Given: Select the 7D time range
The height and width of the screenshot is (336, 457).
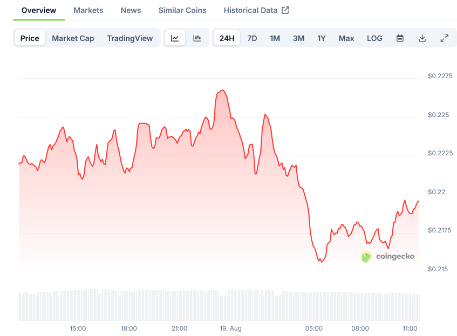Looking at the screenshot, I should pyautogui.click(x=252, y=38).
